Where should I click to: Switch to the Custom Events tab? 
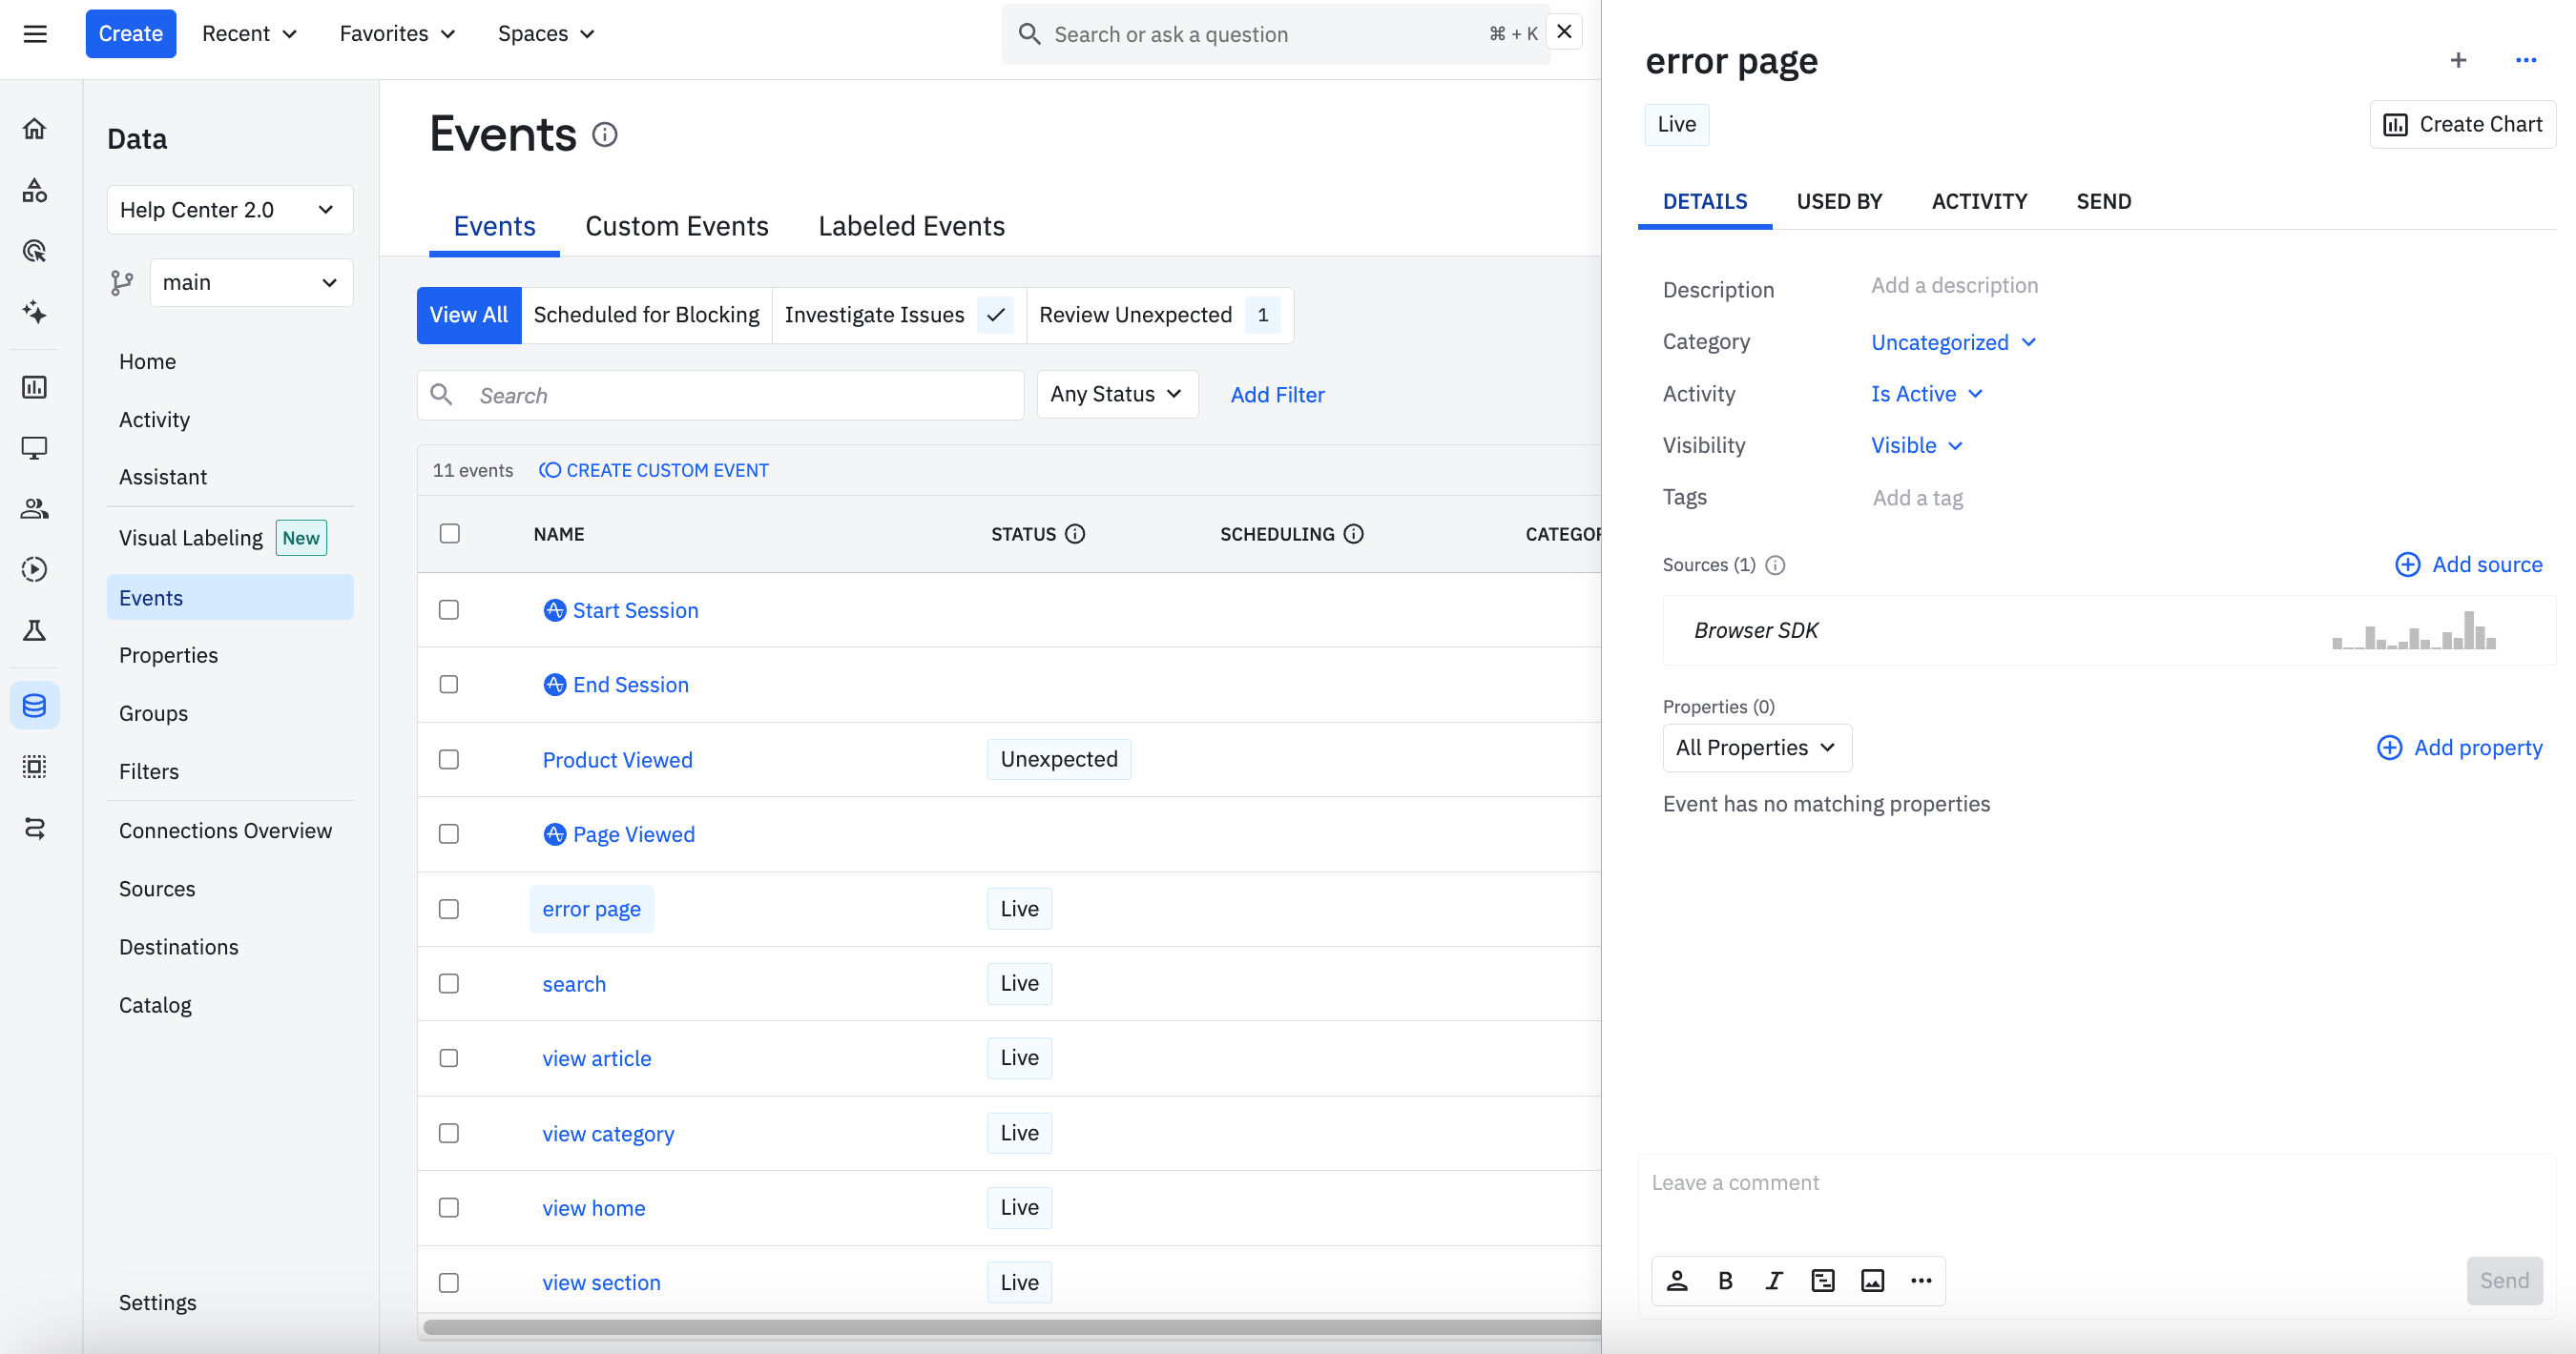(676, 227)
